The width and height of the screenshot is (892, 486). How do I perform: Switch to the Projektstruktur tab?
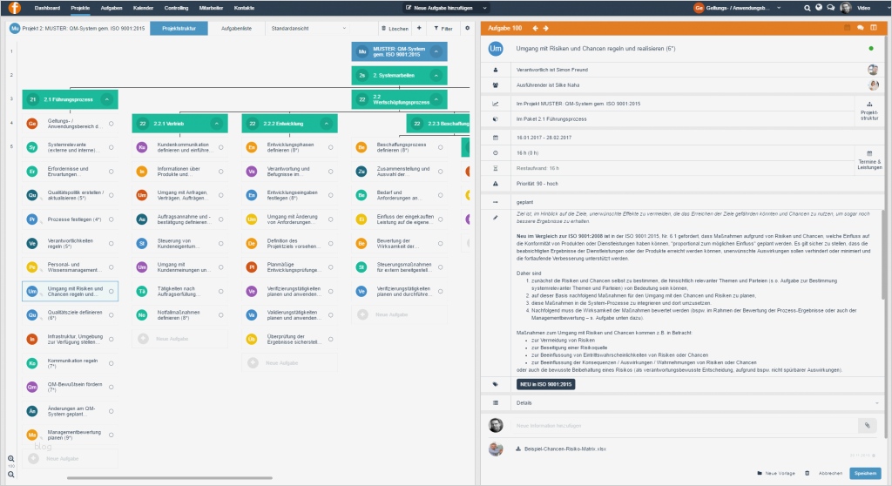pyautogui.click(x=179, y=28)
